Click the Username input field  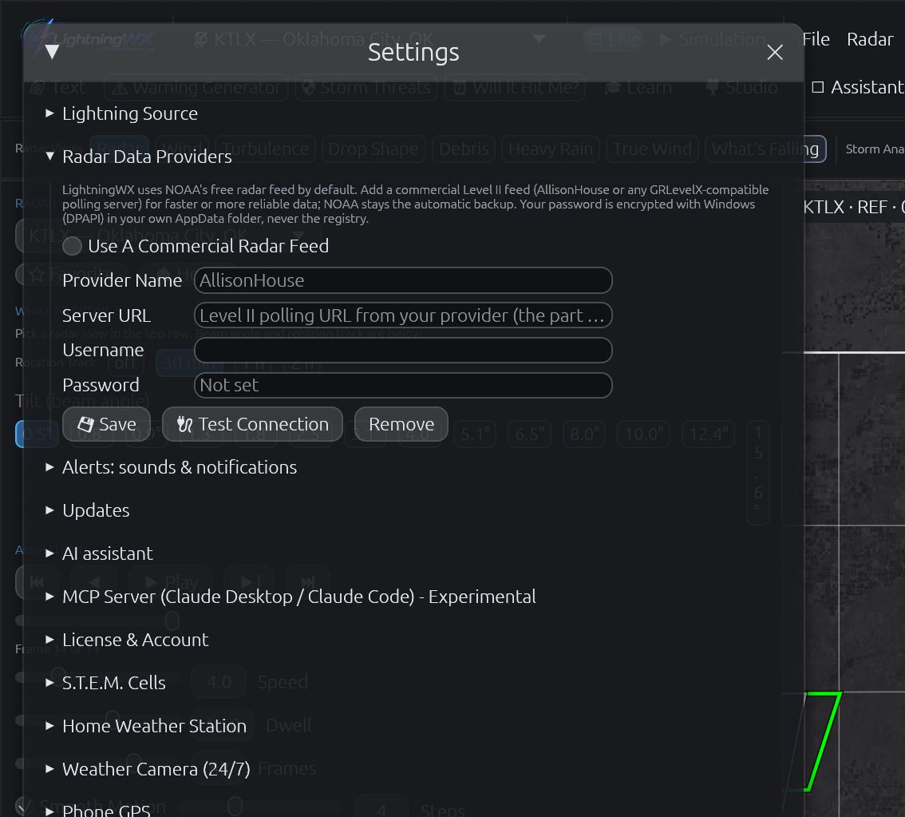coord(403,350)
